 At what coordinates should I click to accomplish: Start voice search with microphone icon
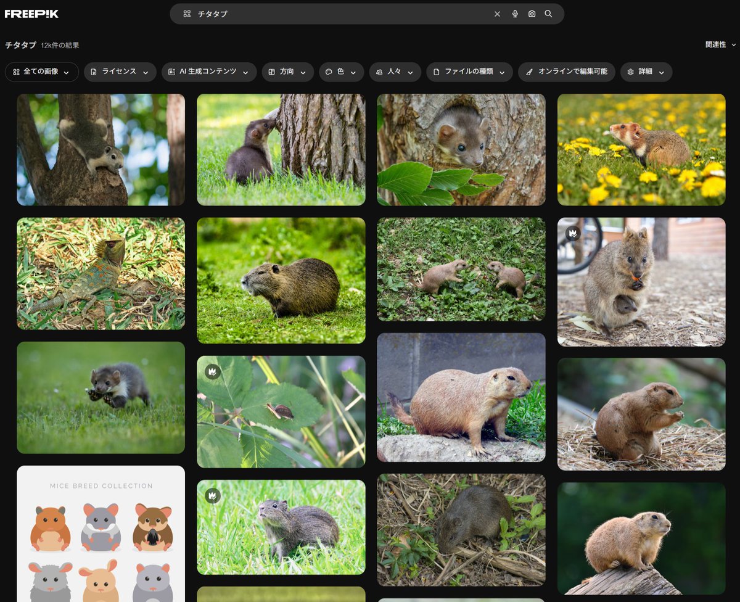click(x=515, y=14)
